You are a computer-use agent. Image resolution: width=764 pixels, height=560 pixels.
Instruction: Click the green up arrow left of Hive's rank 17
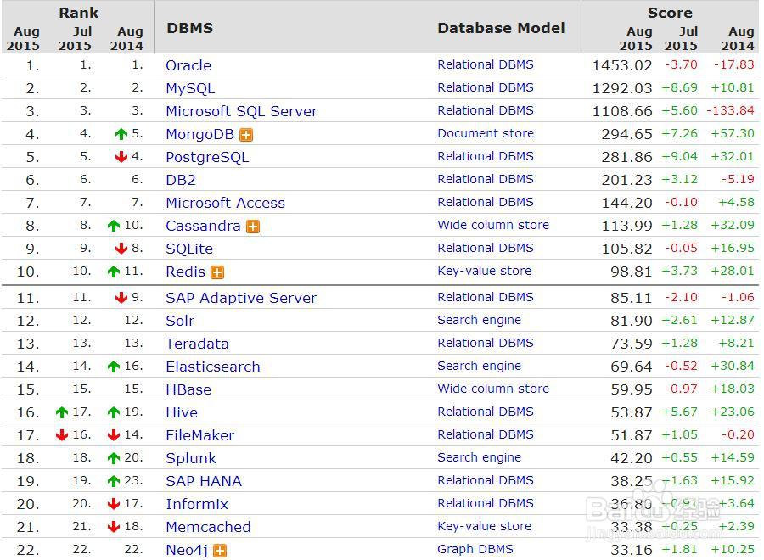point(61,412)
